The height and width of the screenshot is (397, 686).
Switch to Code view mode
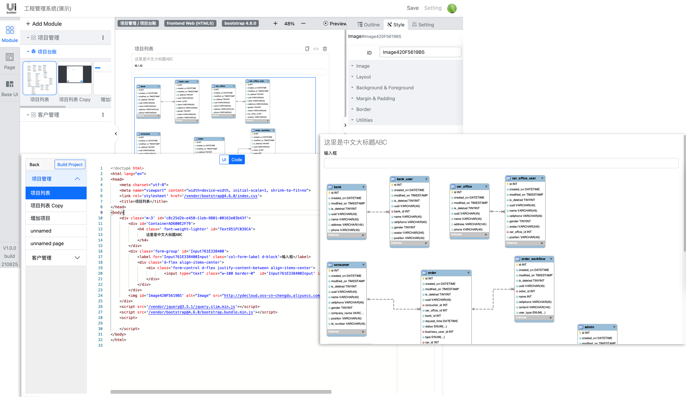pyautogui.click(x=237, y=160)
